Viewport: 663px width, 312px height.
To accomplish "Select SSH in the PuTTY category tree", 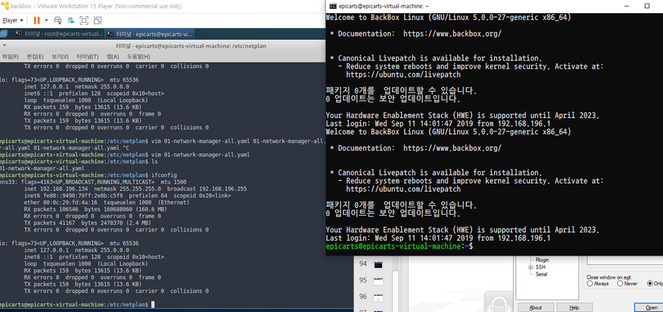I will coord(540,267).
